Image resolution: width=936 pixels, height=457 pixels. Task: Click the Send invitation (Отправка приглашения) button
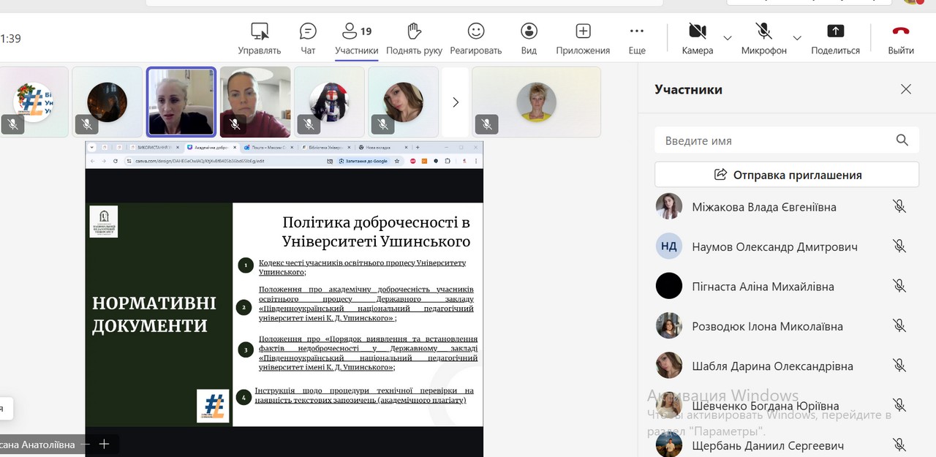tap(787, 175)
